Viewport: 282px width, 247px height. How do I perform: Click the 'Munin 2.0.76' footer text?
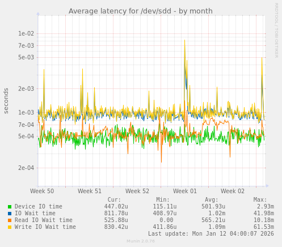click(141, 241)
